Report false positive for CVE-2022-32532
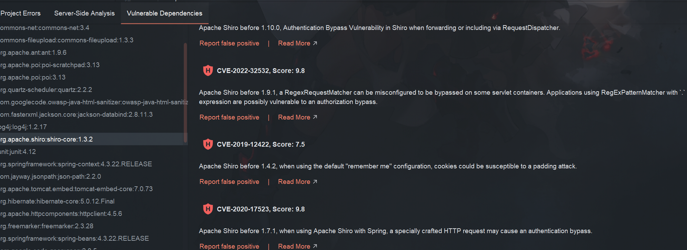 point(229,117)
